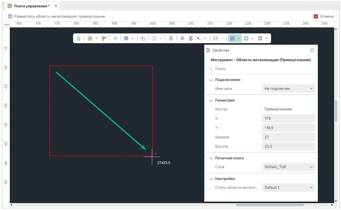Activate the hatched metallization area tool
Viewport: 341px width, 210px height.
tap(232, 39)
